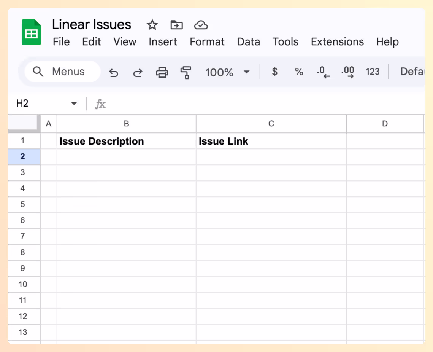
Task: Decrease decimal places
Action: pos(323,72)
